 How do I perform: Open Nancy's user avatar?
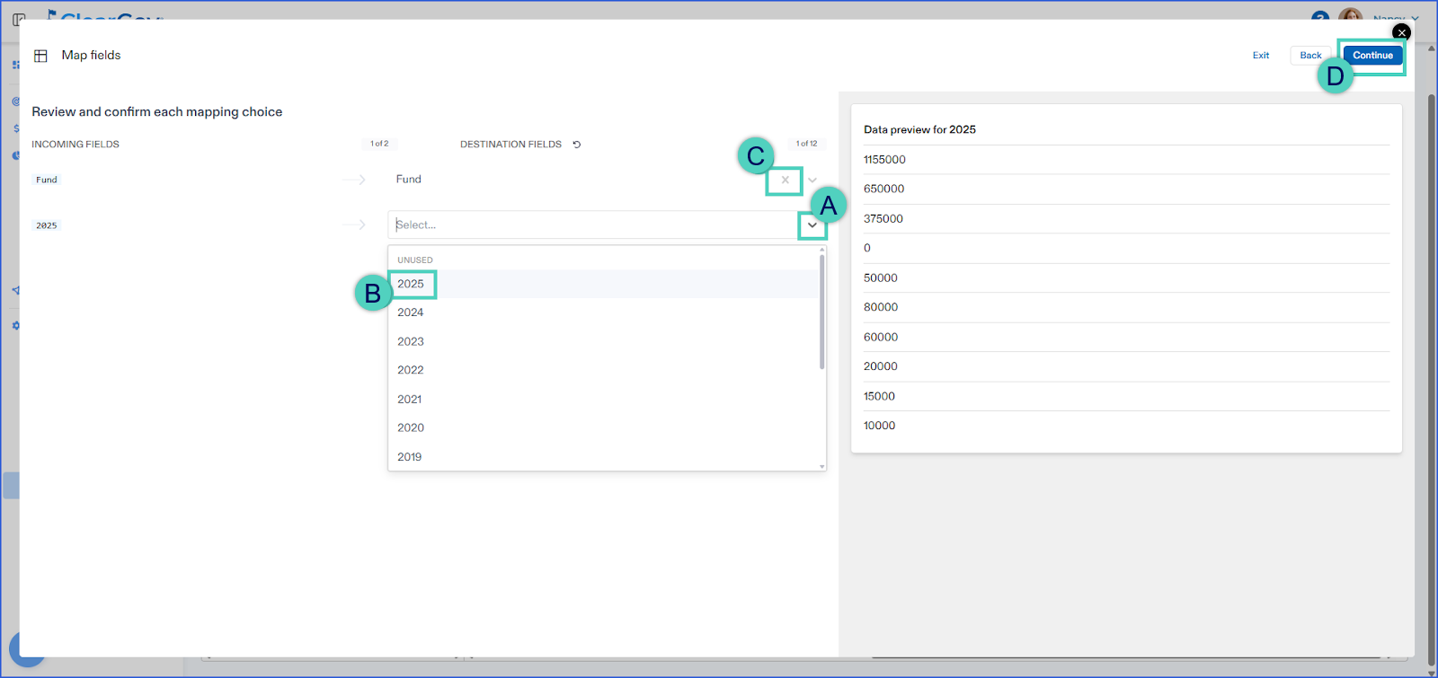(x=1350, y=15)
